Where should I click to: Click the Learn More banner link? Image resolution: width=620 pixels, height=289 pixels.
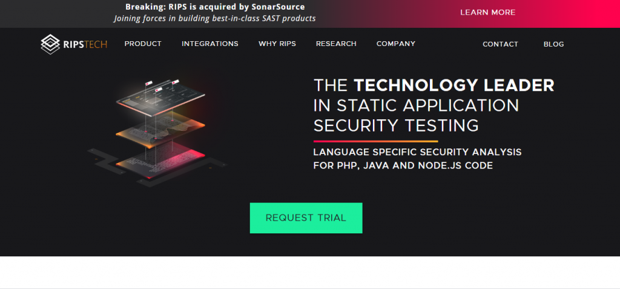tap(488, 13)
